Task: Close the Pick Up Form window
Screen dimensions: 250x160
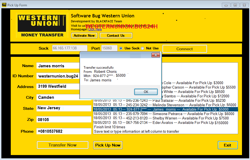Action: 244,5
